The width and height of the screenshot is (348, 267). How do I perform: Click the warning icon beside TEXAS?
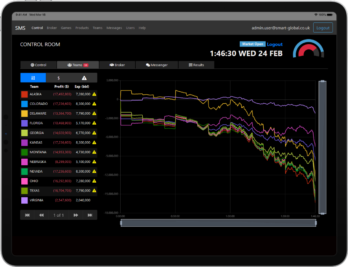(x=94, y=191)
